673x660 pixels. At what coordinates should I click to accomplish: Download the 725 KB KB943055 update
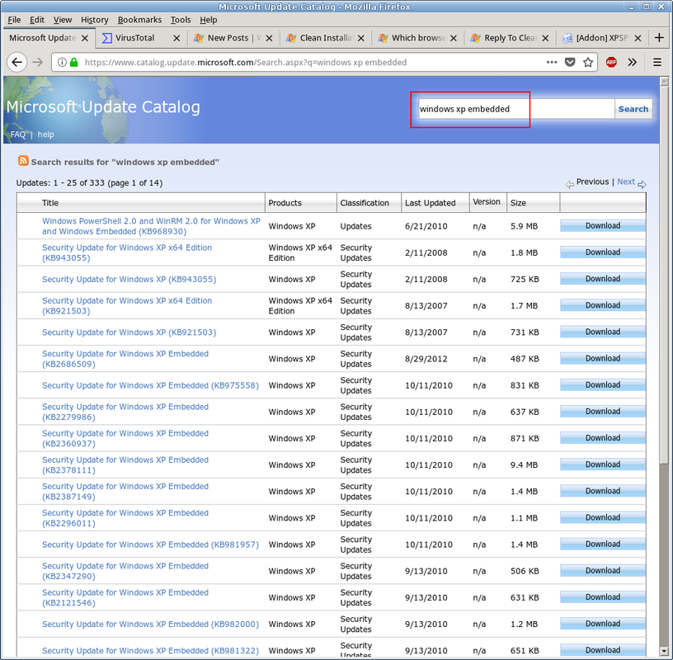coord(603,279)
